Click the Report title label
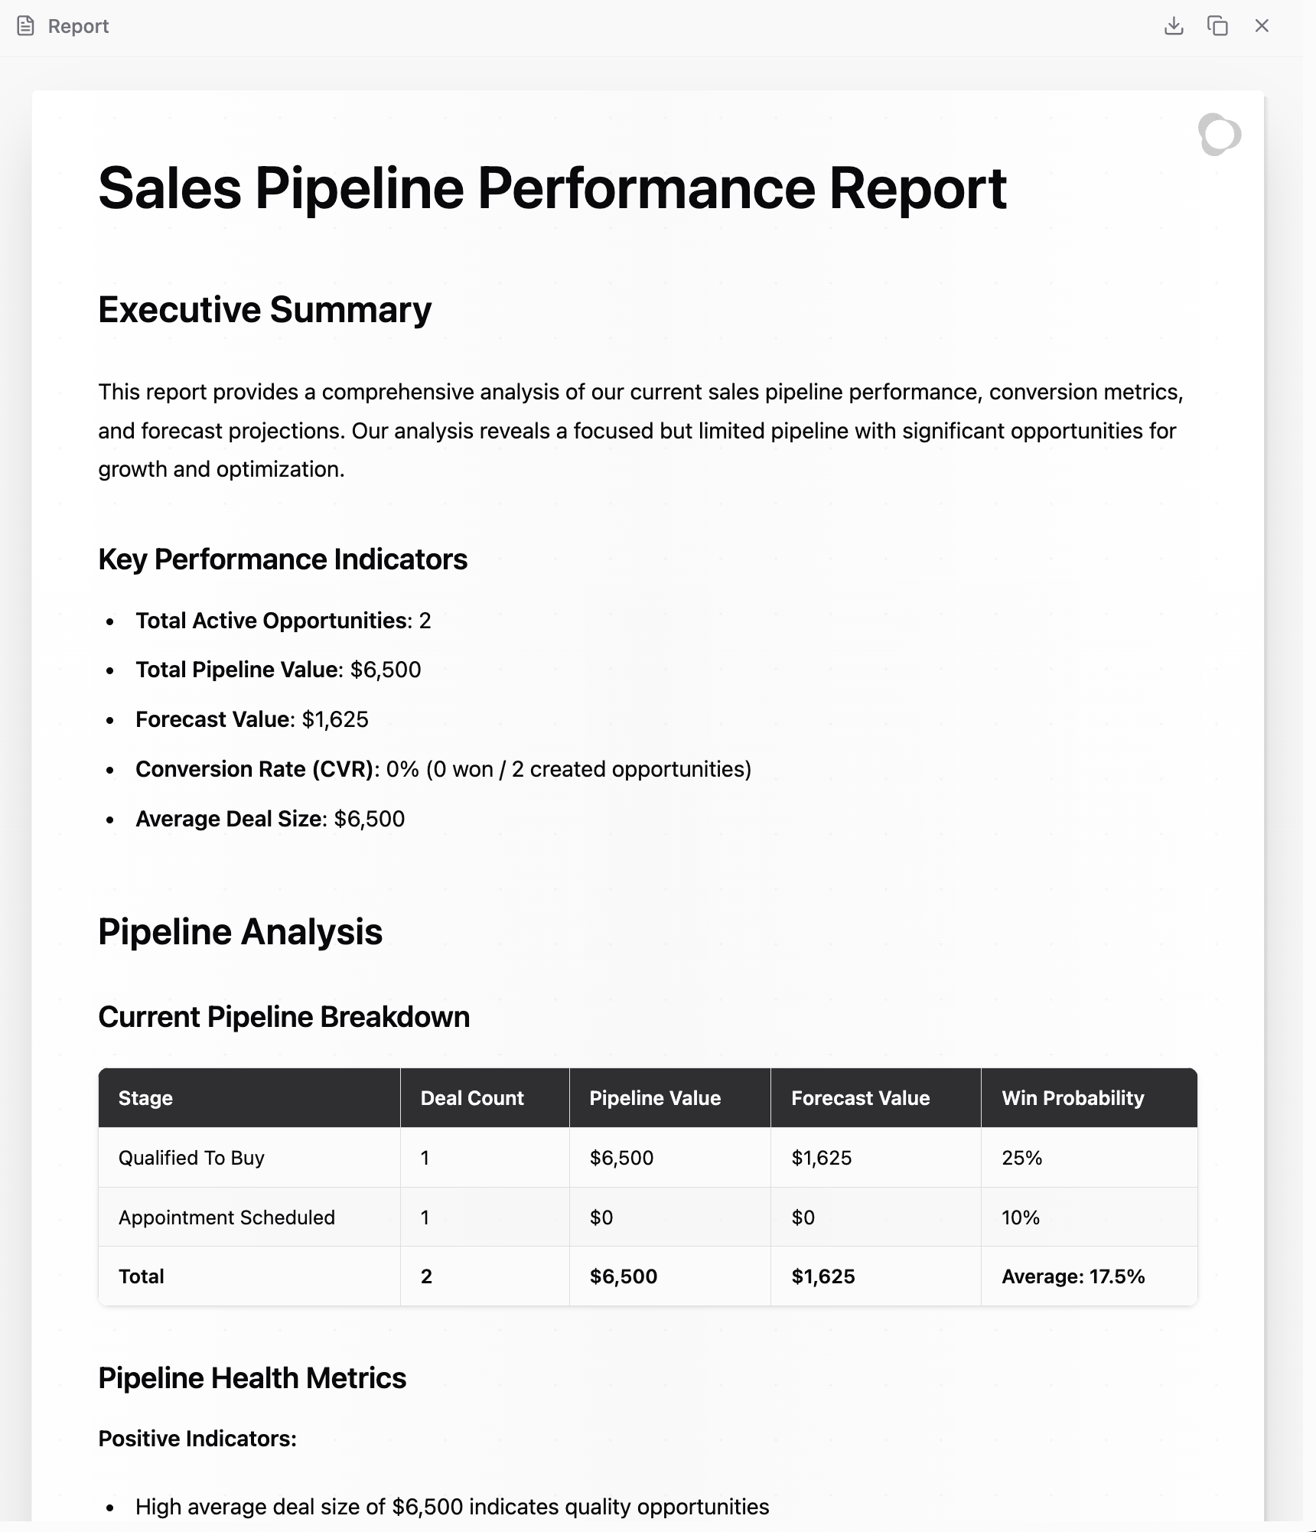1316x1532 pixels. [78, 26]
